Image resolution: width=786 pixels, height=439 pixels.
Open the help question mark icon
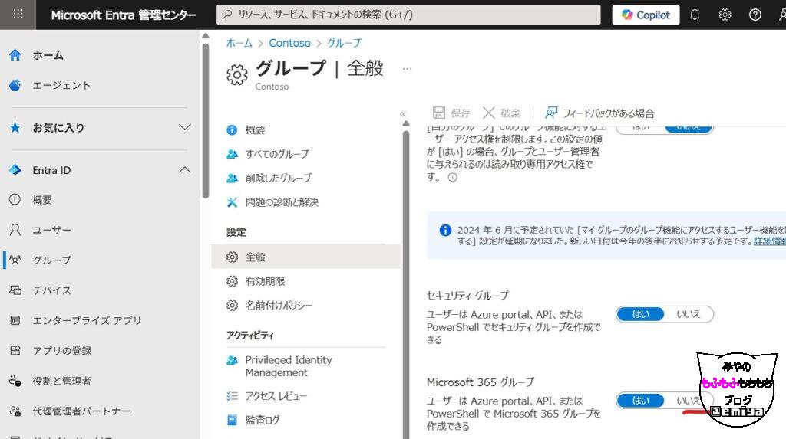[755, 15]
